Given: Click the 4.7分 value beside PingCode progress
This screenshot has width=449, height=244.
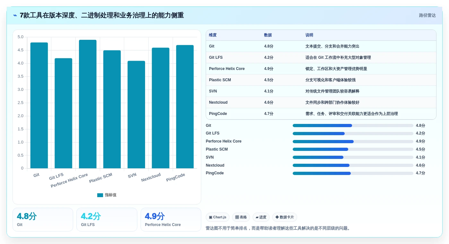Looking at the screenshot, I should point(420,173).
